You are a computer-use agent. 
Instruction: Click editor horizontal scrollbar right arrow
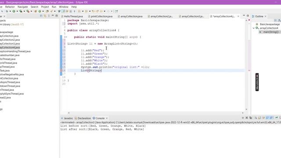(243, 113)
